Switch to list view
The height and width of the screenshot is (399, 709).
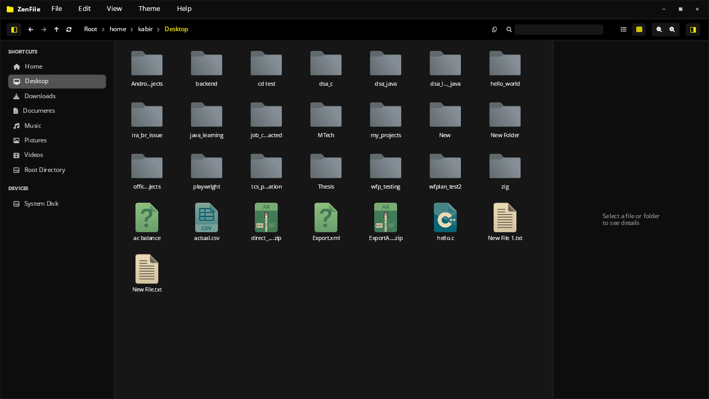coord(623,30)
